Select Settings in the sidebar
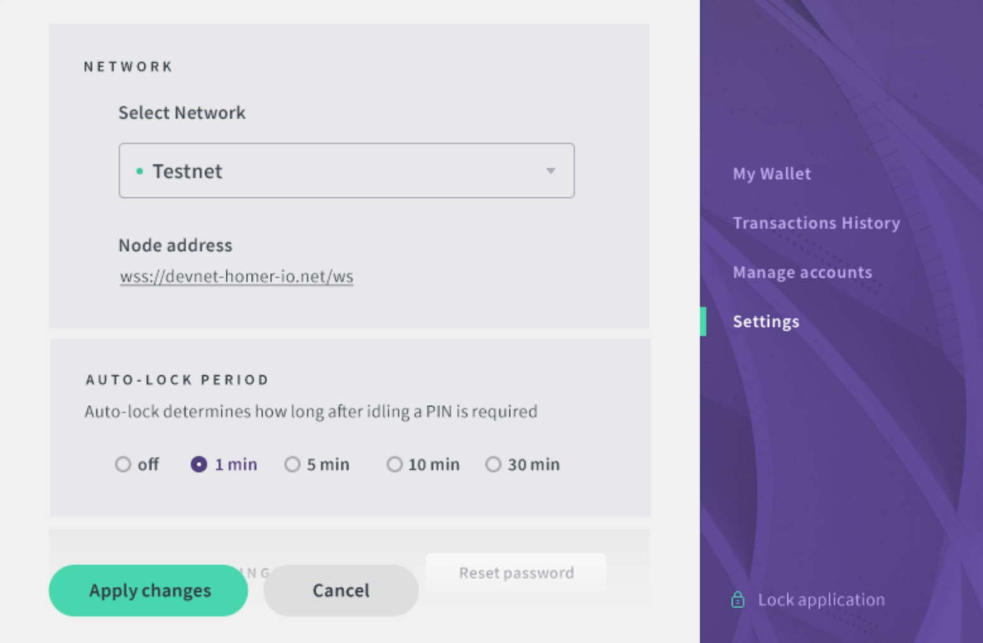This screenshot has height=643, width=983. (766, 321)
